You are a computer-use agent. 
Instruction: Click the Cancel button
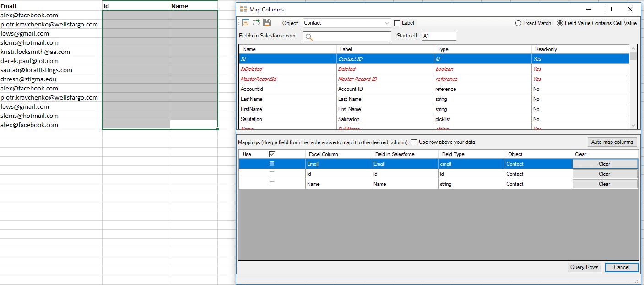(622, 267)
